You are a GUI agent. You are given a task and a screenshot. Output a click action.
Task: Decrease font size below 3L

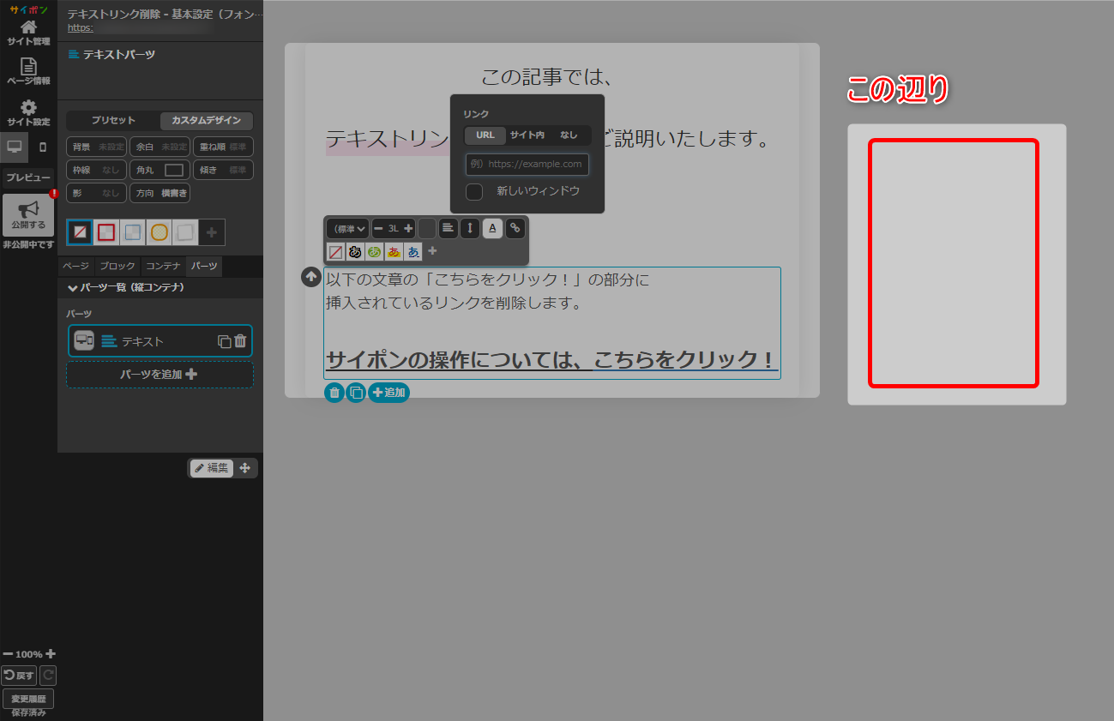[x=378, y=229]
